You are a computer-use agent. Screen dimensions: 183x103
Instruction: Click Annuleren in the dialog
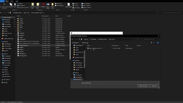pos(154,86)
